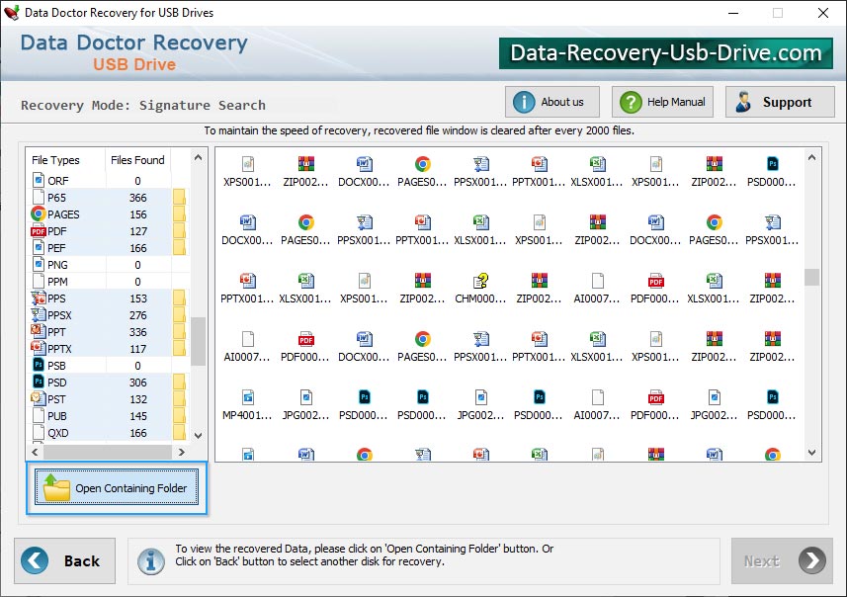The image size is (847, 597).
Task: Click the blue info icon on About us
Action: (x=524, y=102)
